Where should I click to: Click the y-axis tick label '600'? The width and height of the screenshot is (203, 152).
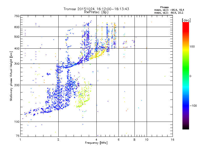tap(17, 27)
